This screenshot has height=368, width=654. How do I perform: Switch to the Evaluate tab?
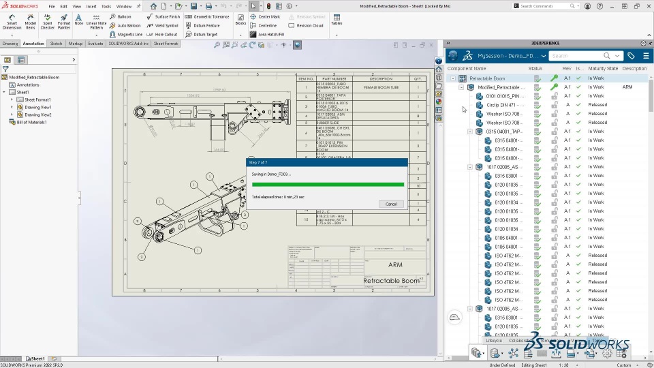pyautogui.click(x=95, y=44)
